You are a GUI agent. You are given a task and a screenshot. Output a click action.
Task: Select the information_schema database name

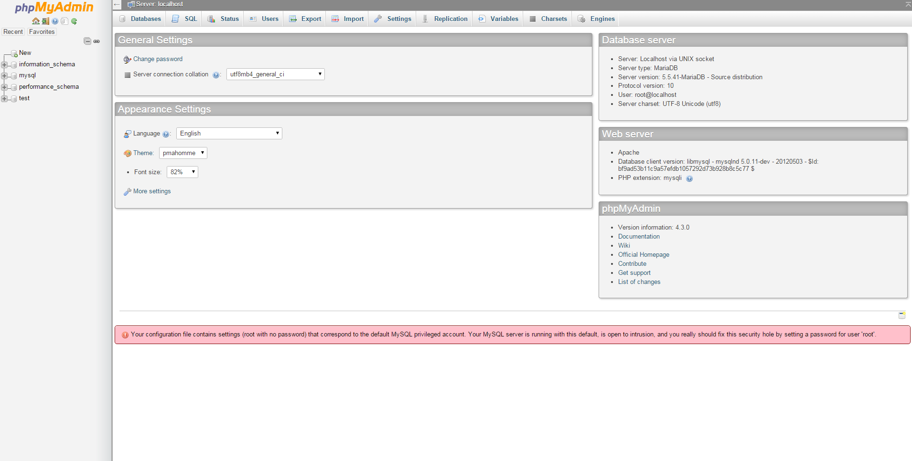coord(47,64)
